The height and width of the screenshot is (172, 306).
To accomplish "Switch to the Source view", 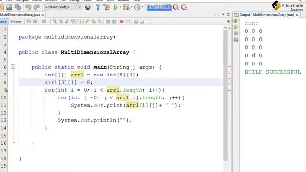I will [x=3, y=21].
